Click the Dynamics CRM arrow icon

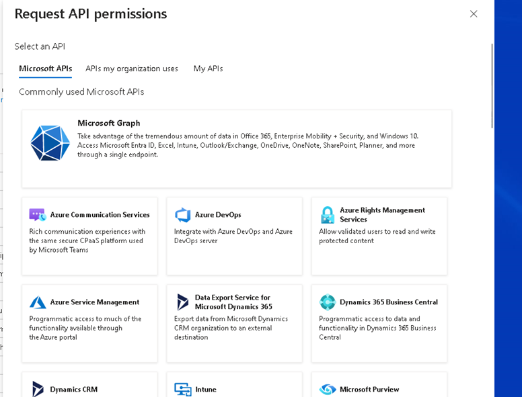coord(38,389)
